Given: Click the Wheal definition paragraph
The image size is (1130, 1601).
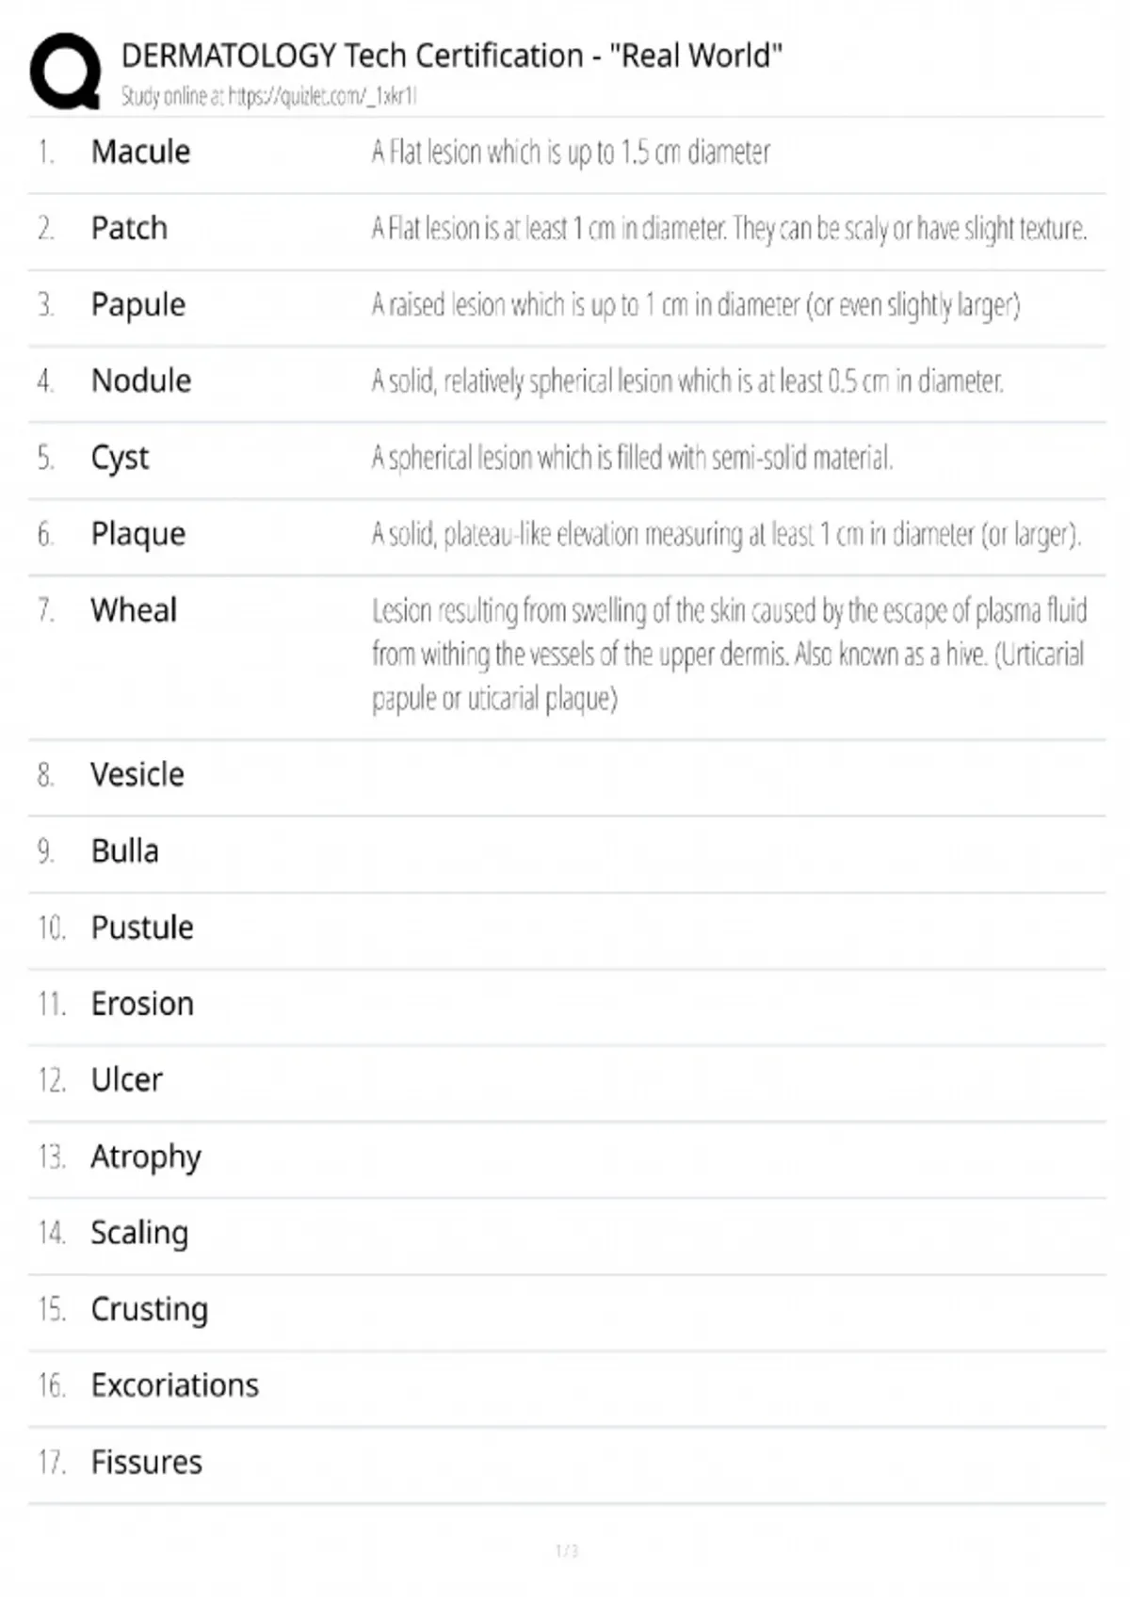Looking at the screenshot, I should (728, 655).
